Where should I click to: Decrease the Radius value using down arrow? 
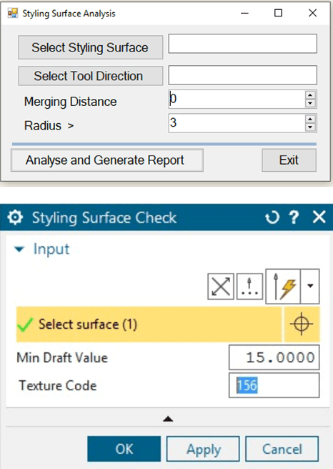310,127
